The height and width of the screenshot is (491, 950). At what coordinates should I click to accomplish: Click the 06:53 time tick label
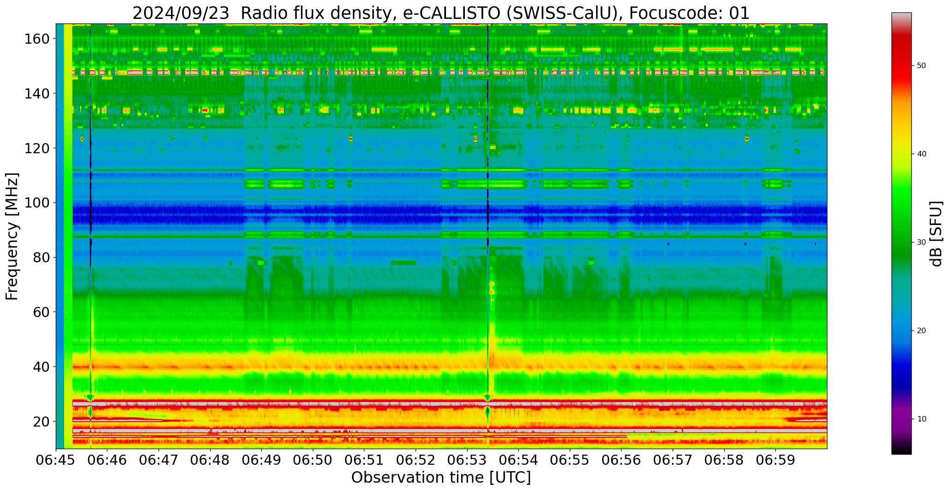tap(467, 460)
